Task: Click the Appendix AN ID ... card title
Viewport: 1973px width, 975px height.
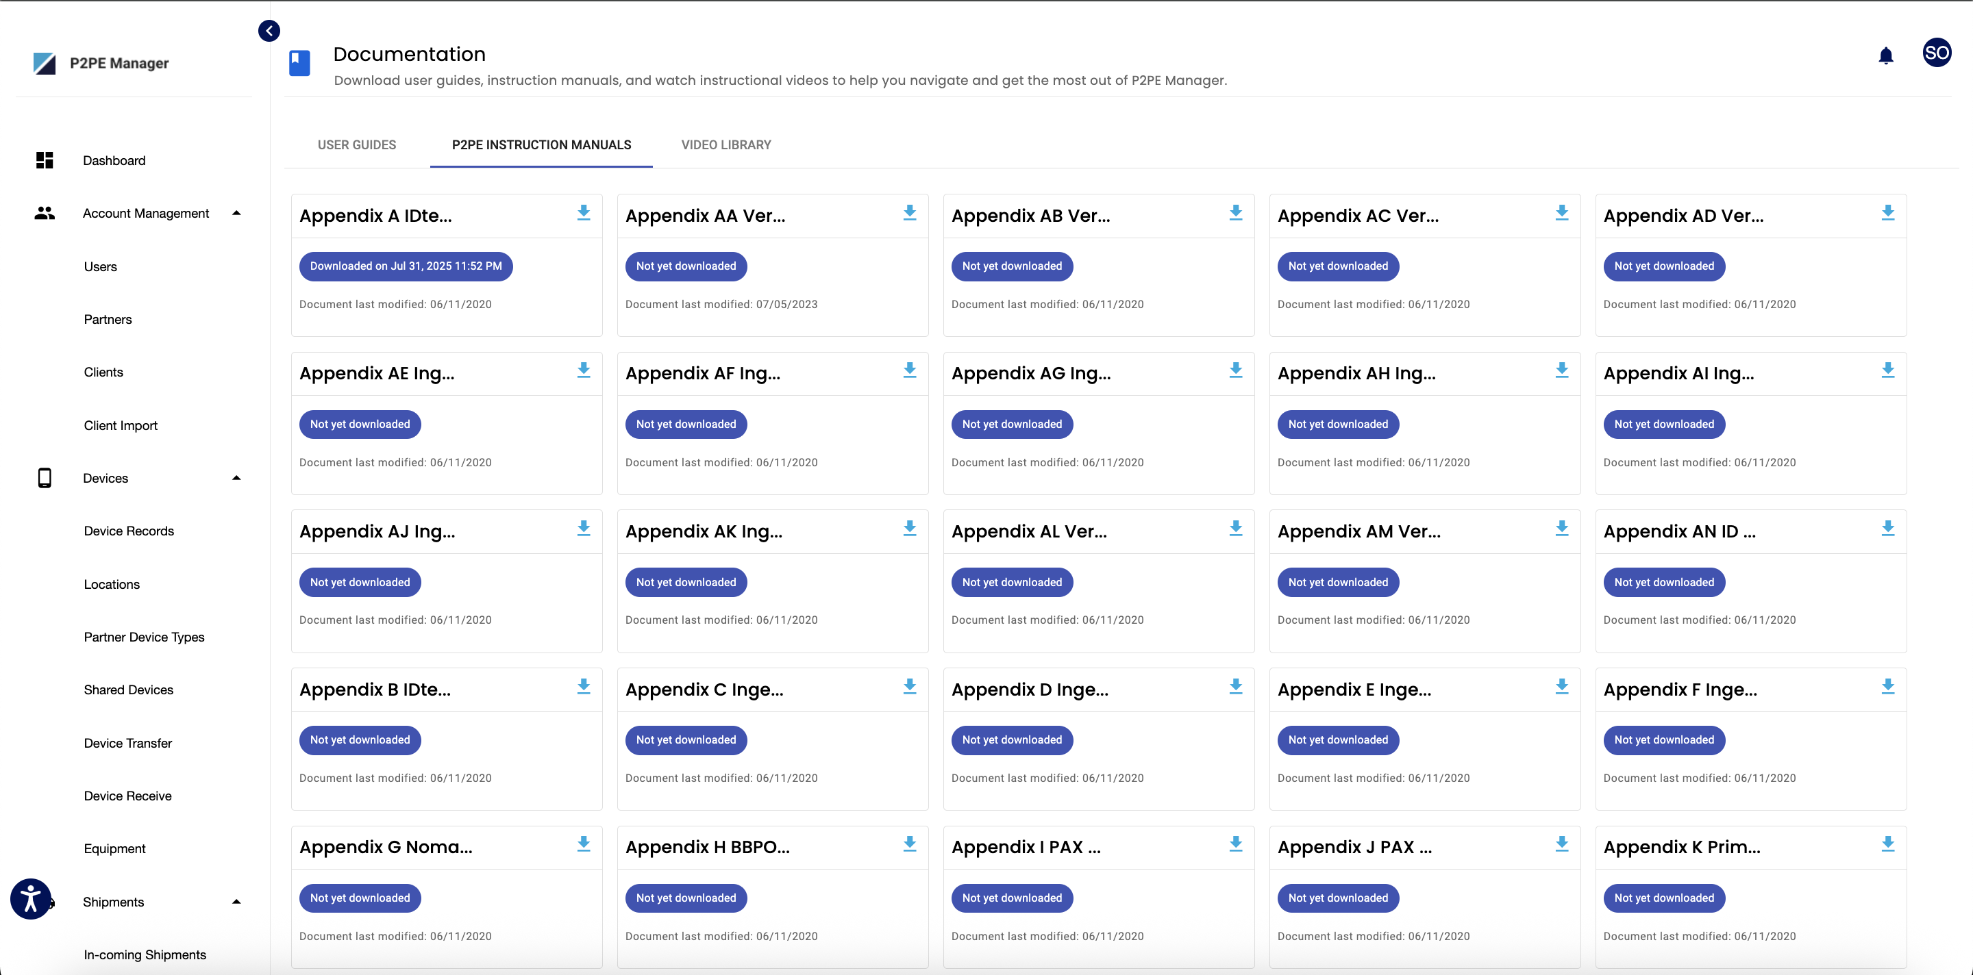Action: pos(1680,531)
